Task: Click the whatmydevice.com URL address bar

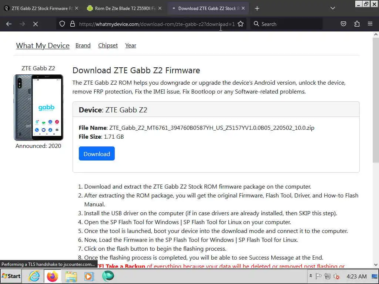Action: [x=157, y=24]
